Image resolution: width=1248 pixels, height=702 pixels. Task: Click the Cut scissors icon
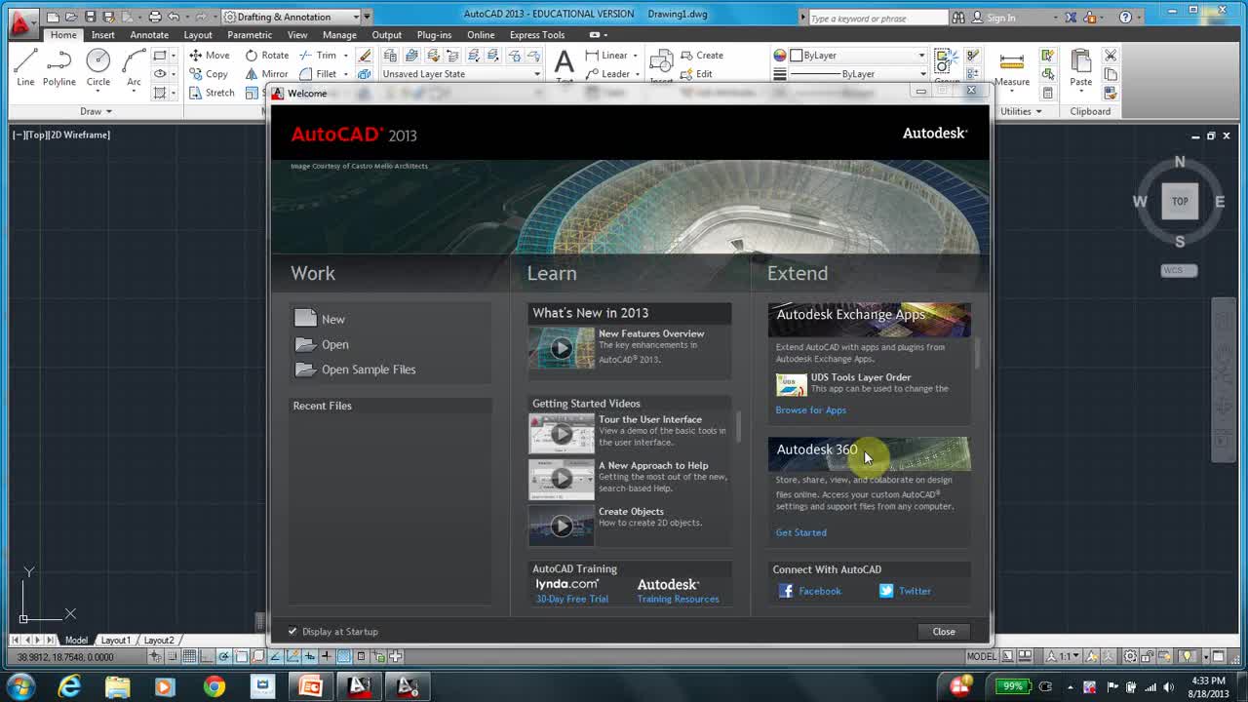click(1111, 56)
